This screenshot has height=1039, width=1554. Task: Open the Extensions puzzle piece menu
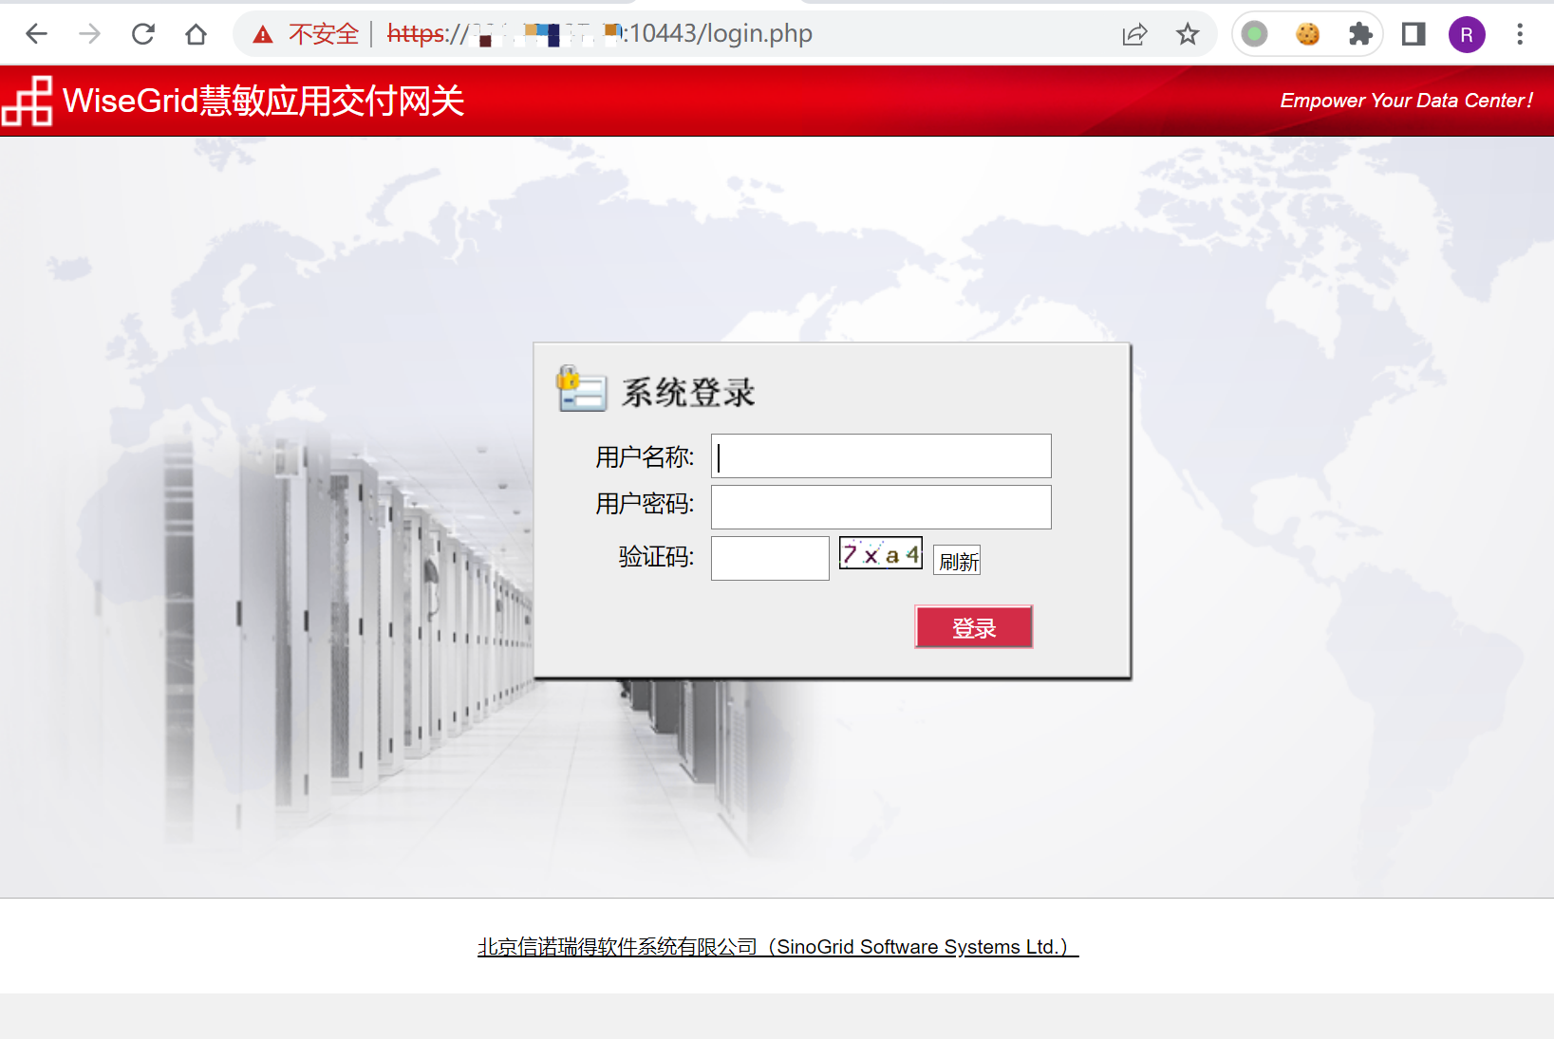(x=1360, y=35)
